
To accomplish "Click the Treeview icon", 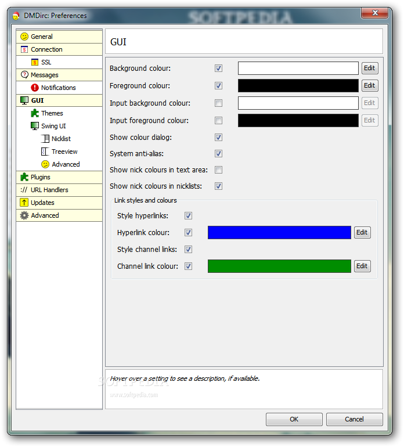I will (x=45, y=152).
